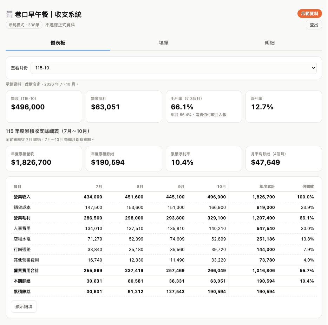Select the 毛利率 66.1% card
328x325 pixels.
pyautogui.click(x=204, y=107)
